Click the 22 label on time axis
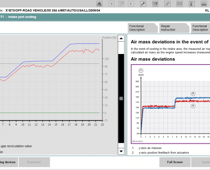The width and height of the screenshot is (210, 170). pos(102,125)
